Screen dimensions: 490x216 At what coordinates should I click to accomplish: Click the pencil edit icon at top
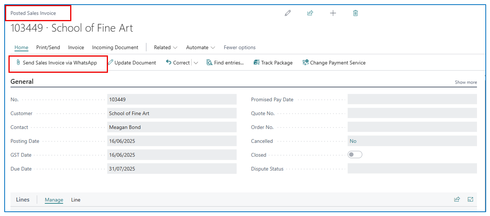point(288,13)
